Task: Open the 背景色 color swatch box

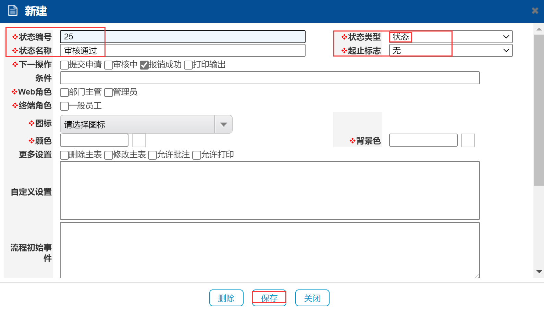Action: [x=468, y=140]
